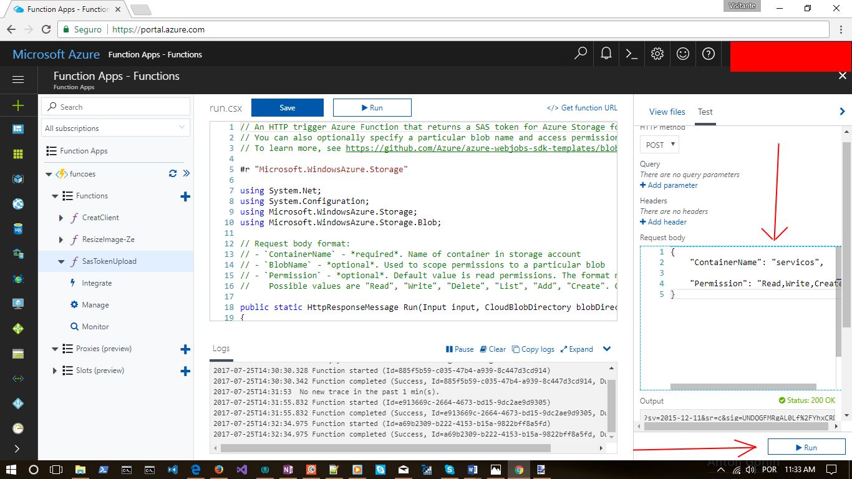The width and height of the screenshot is (852, 479).
Task: Click the double-chevron next to funcoes
Action: point(186,174)
